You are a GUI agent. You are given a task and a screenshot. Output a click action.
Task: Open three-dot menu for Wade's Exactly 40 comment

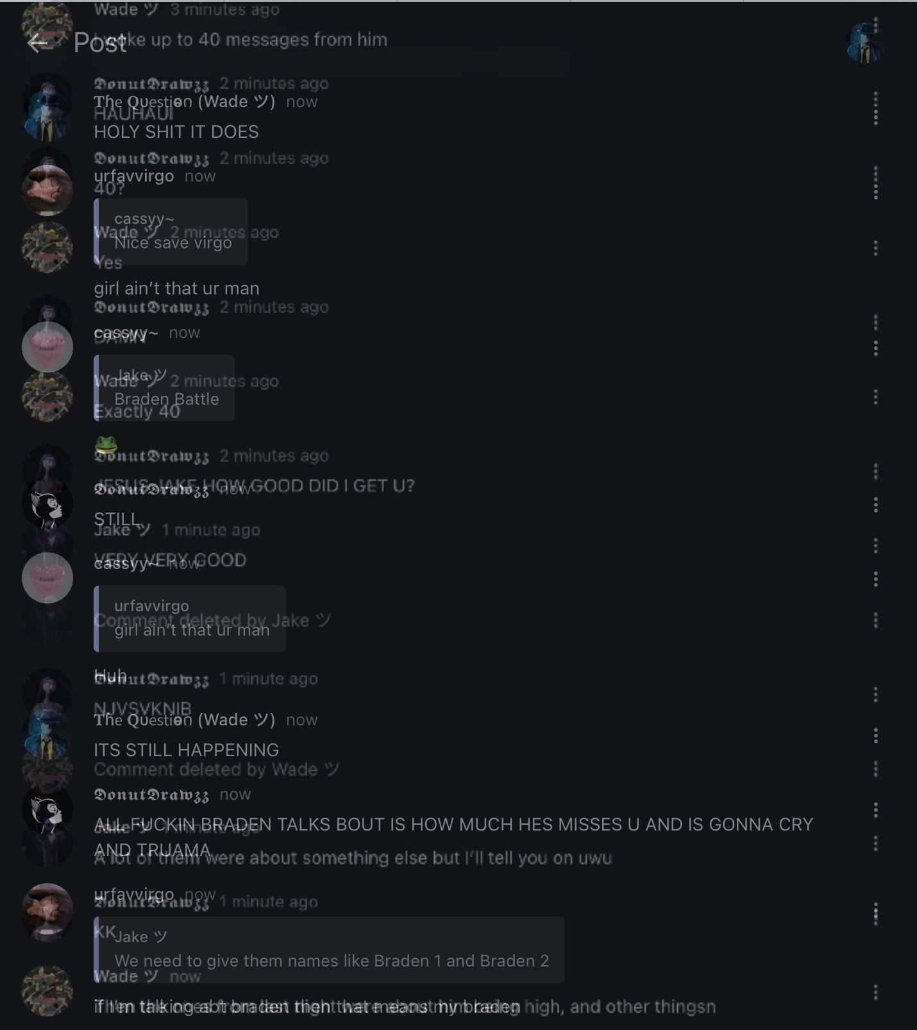point(875,397)
